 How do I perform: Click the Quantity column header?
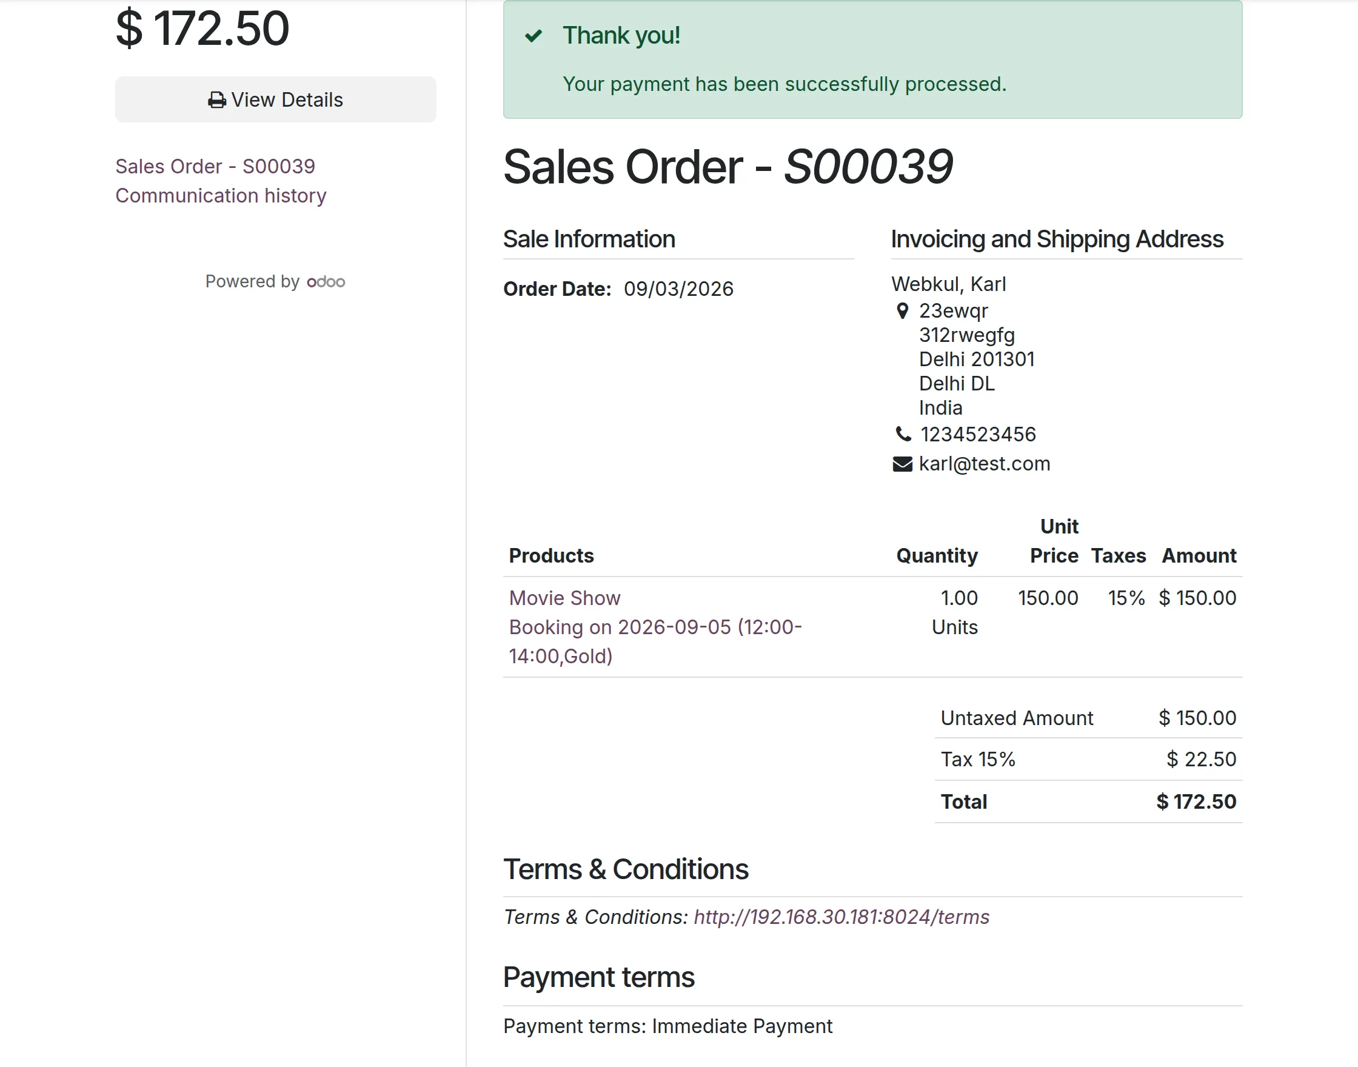(937, 555)
